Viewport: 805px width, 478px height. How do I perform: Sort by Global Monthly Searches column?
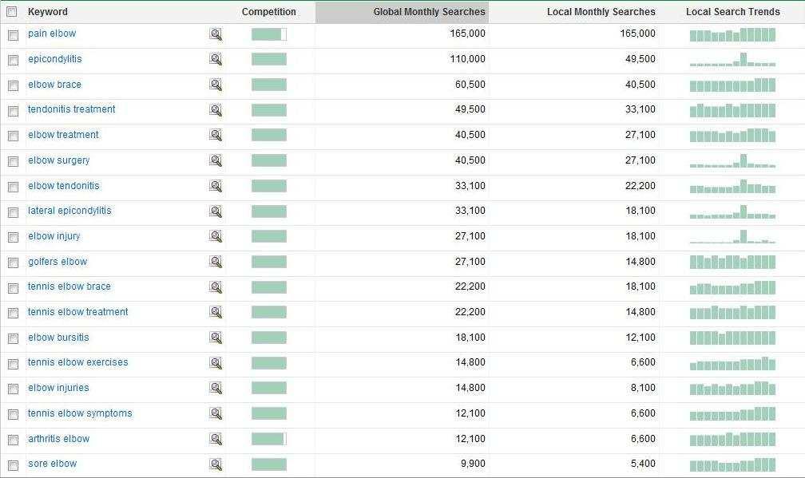click(429, 12)
